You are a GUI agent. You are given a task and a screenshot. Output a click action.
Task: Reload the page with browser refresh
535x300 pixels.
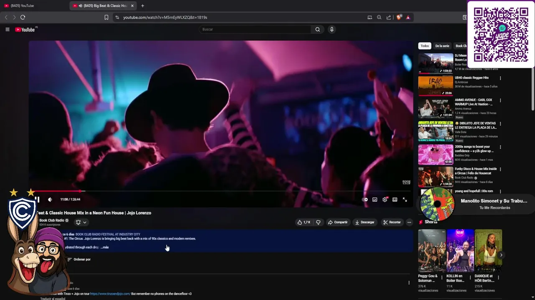23,17
